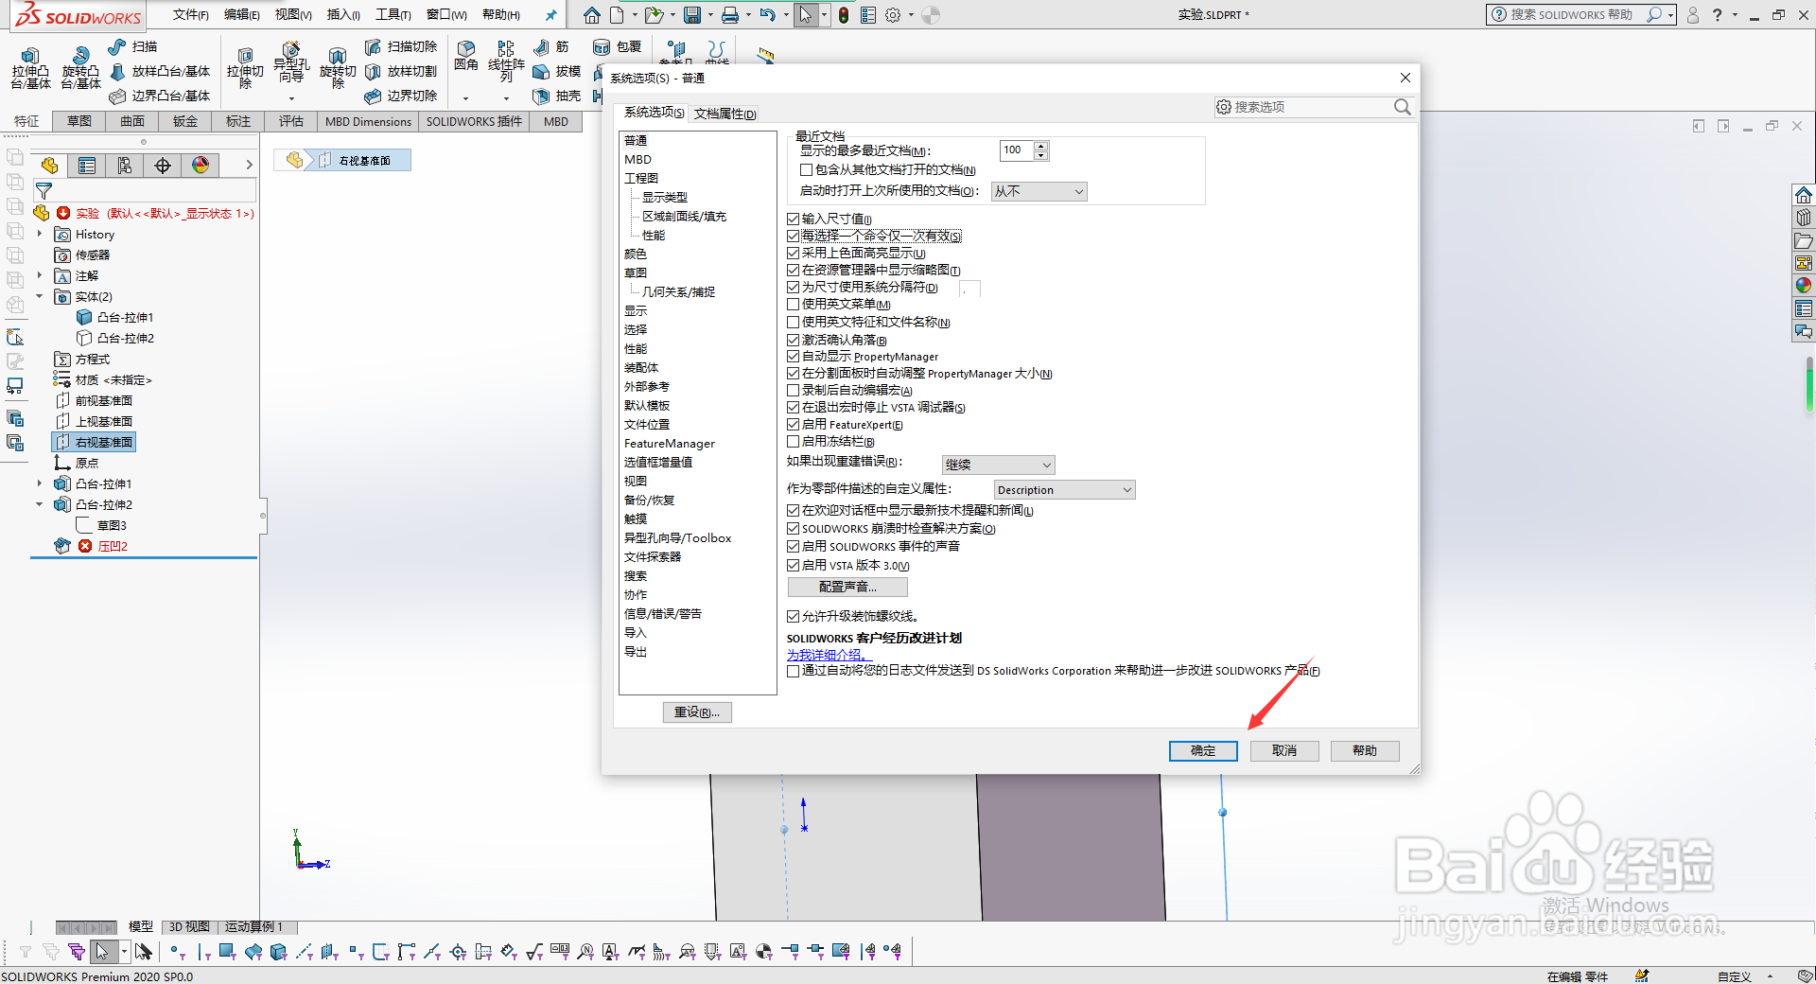Screen dimensions: 1816x984
Task: Switch to the Document Properties tab
Action: click(726, 113)
